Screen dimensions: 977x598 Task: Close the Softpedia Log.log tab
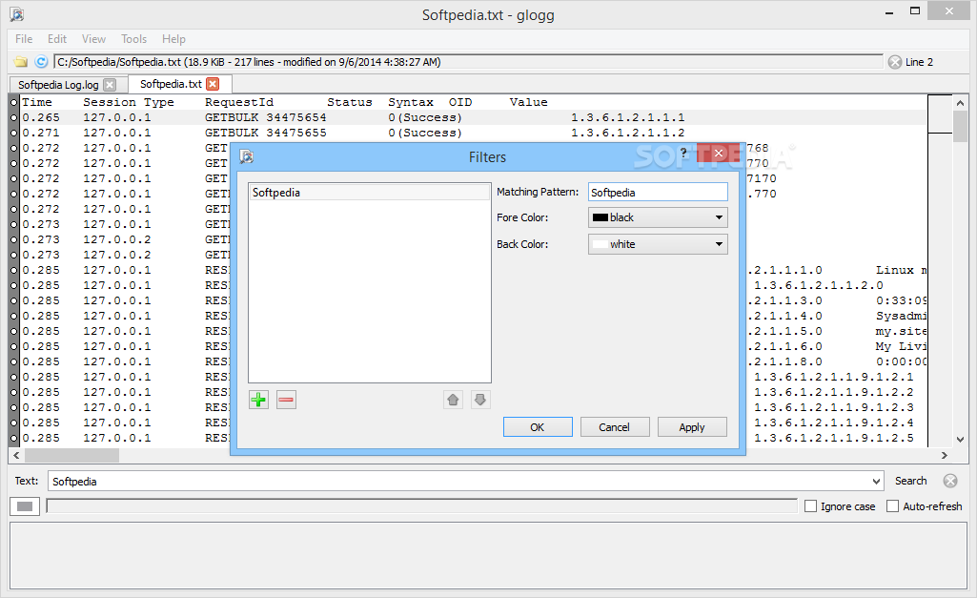point(110,85)
